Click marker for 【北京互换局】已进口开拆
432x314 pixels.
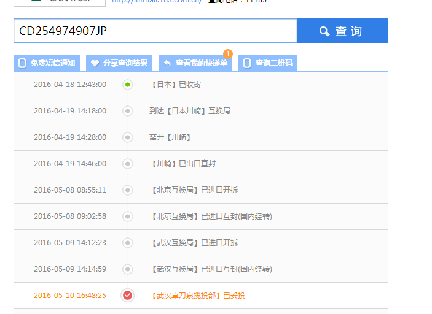click(128, 190)
